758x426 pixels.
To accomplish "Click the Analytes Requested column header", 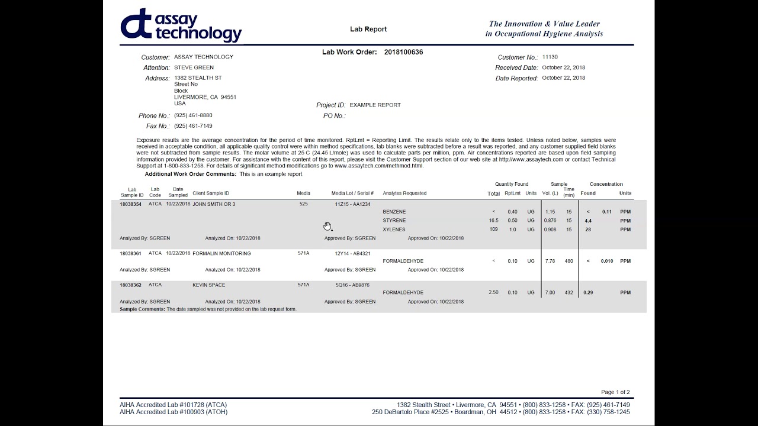I will tap(404, 193).
